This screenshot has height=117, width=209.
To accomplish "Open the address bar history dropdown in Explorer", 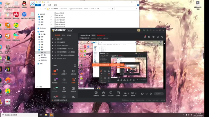I will [109, 9].
